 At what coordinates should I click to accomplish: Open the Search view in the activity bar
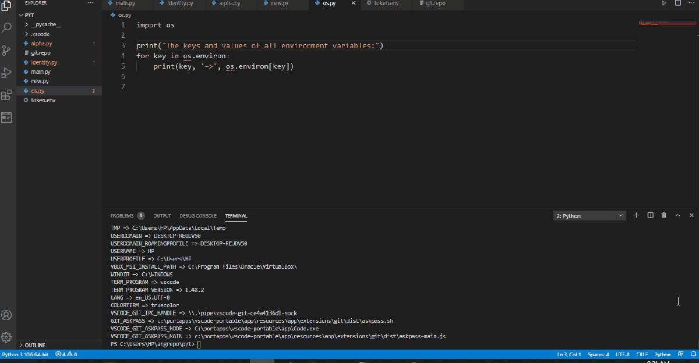6,27
